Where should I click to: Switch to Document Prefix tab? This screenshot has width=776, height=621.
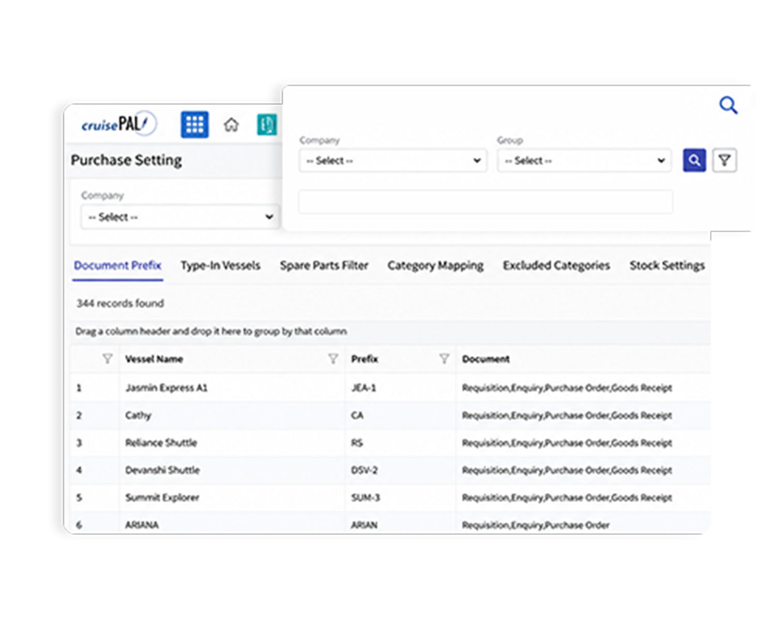(x=118, y=265)
